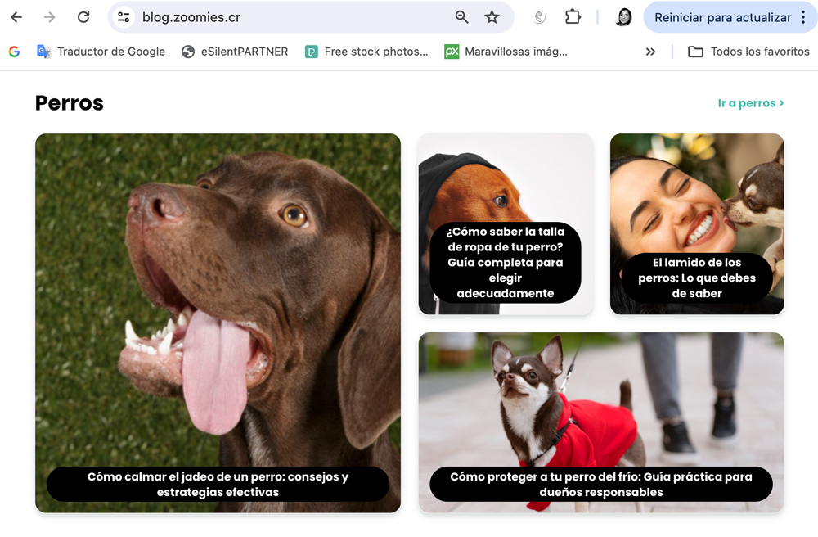Screen dimensions: 818x537
Task: Open the user profile avatar
Action: point(623,17)
